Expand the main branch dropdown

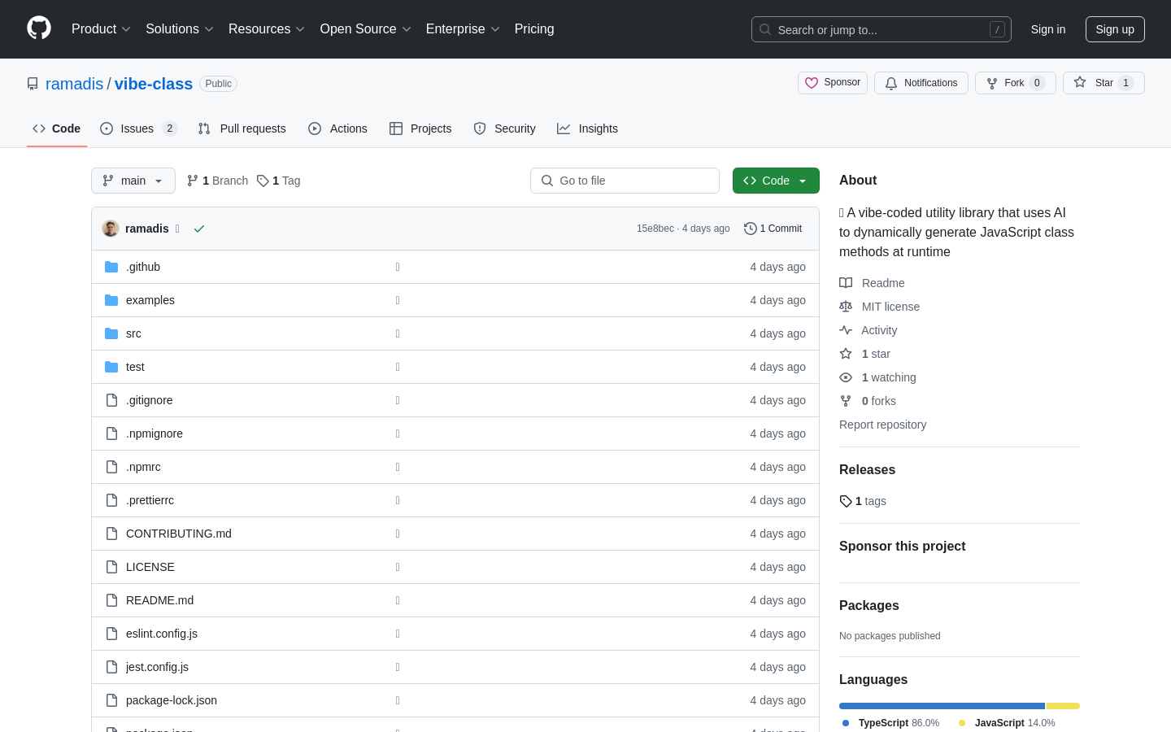tap(133, 181)
